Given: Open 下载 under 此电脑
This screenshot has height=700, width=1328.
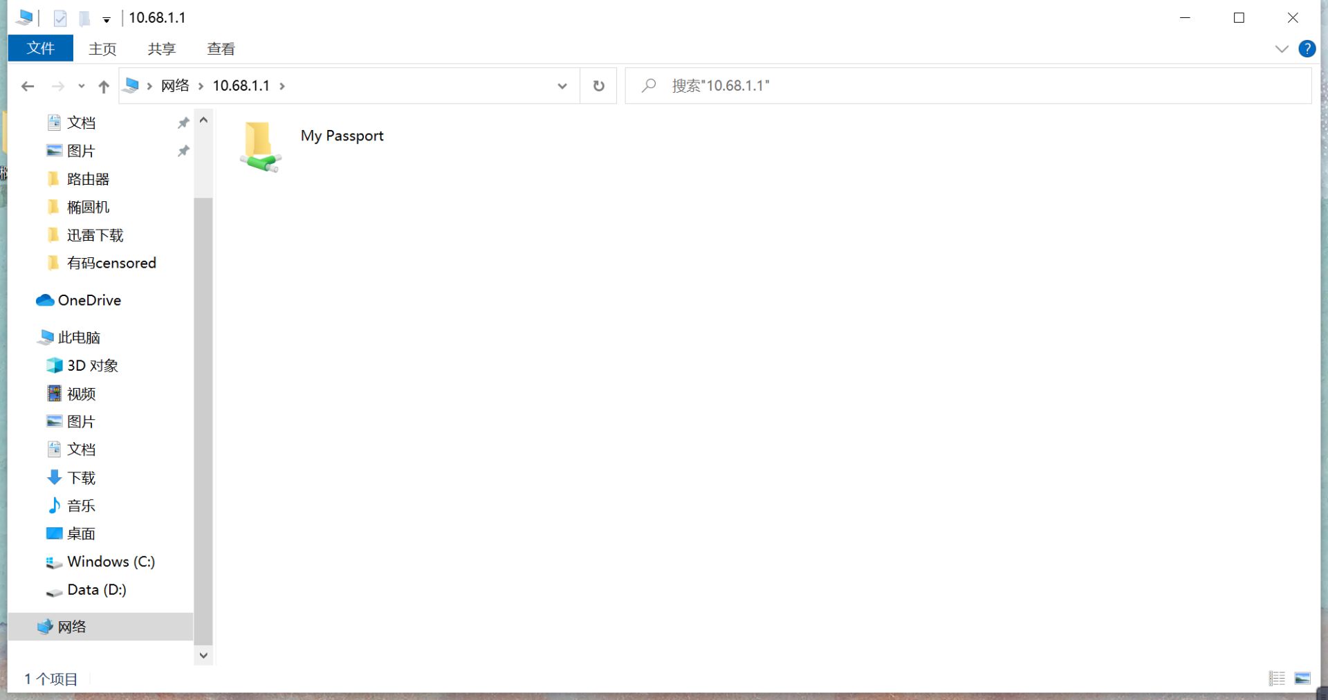Looking at the screenshot, I should [x=82, y=478].
